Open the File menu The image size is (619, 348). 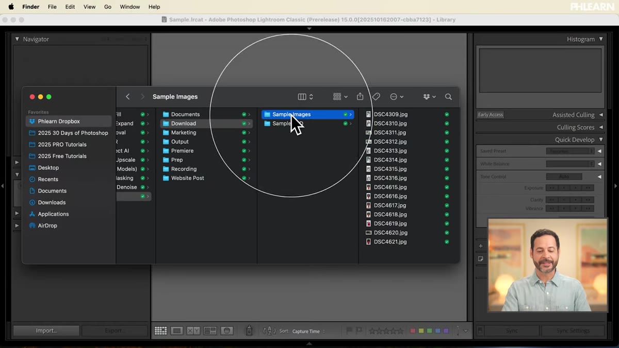point(52,7)
